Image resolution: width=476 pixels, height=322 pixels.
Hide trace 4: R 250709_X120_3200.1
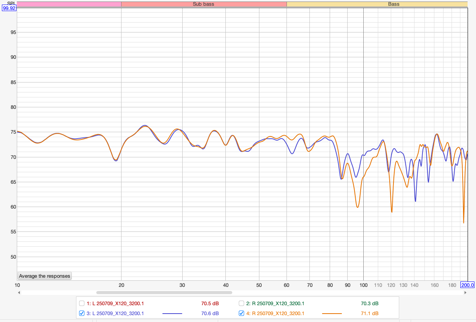point(241,313)
